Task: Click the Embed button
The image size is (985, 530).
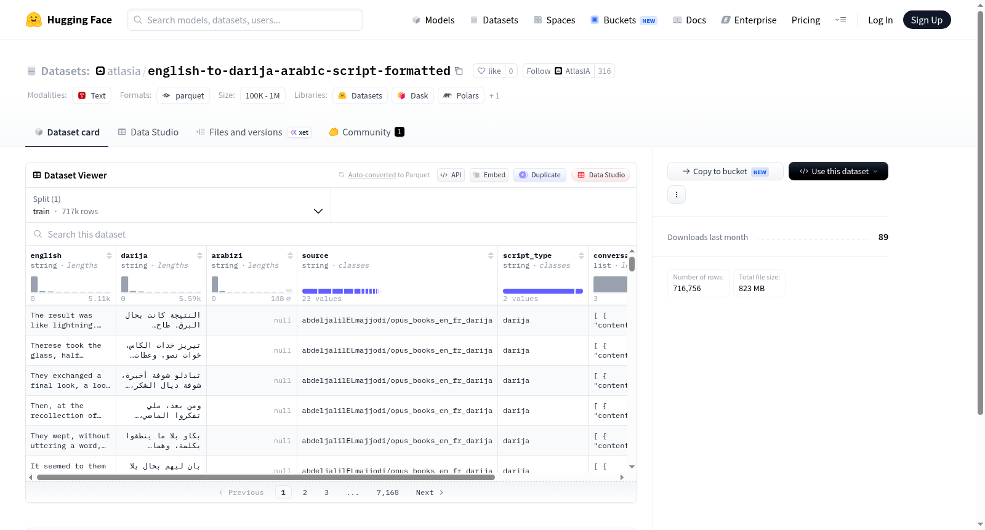Action: pos(489,175)
